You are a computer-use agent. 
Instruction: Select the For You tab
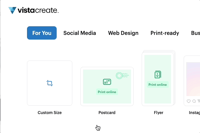pos(42,33)
